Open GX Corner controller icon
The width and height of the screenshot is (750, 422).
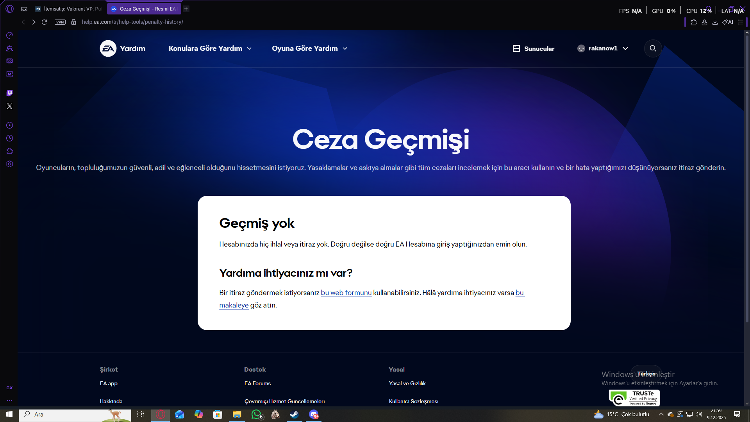pyautogui.click(x=24, y=9)
